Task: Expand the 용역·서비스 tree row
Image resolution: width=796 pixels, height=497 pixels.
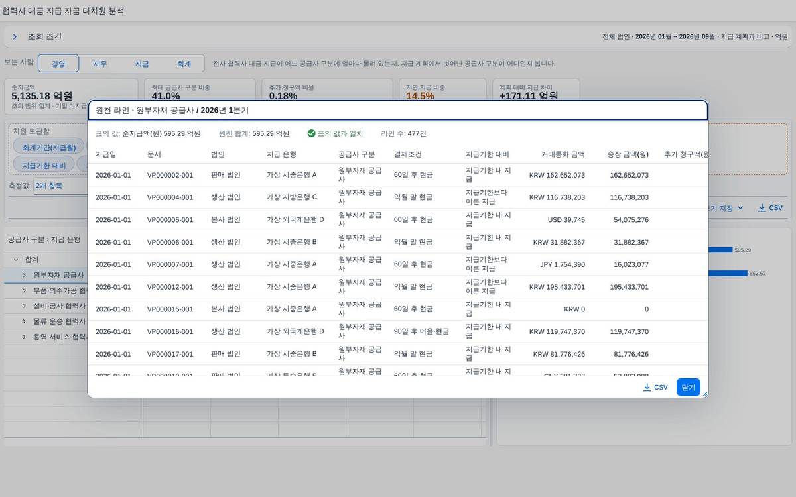Action: (x=25, y=337)
